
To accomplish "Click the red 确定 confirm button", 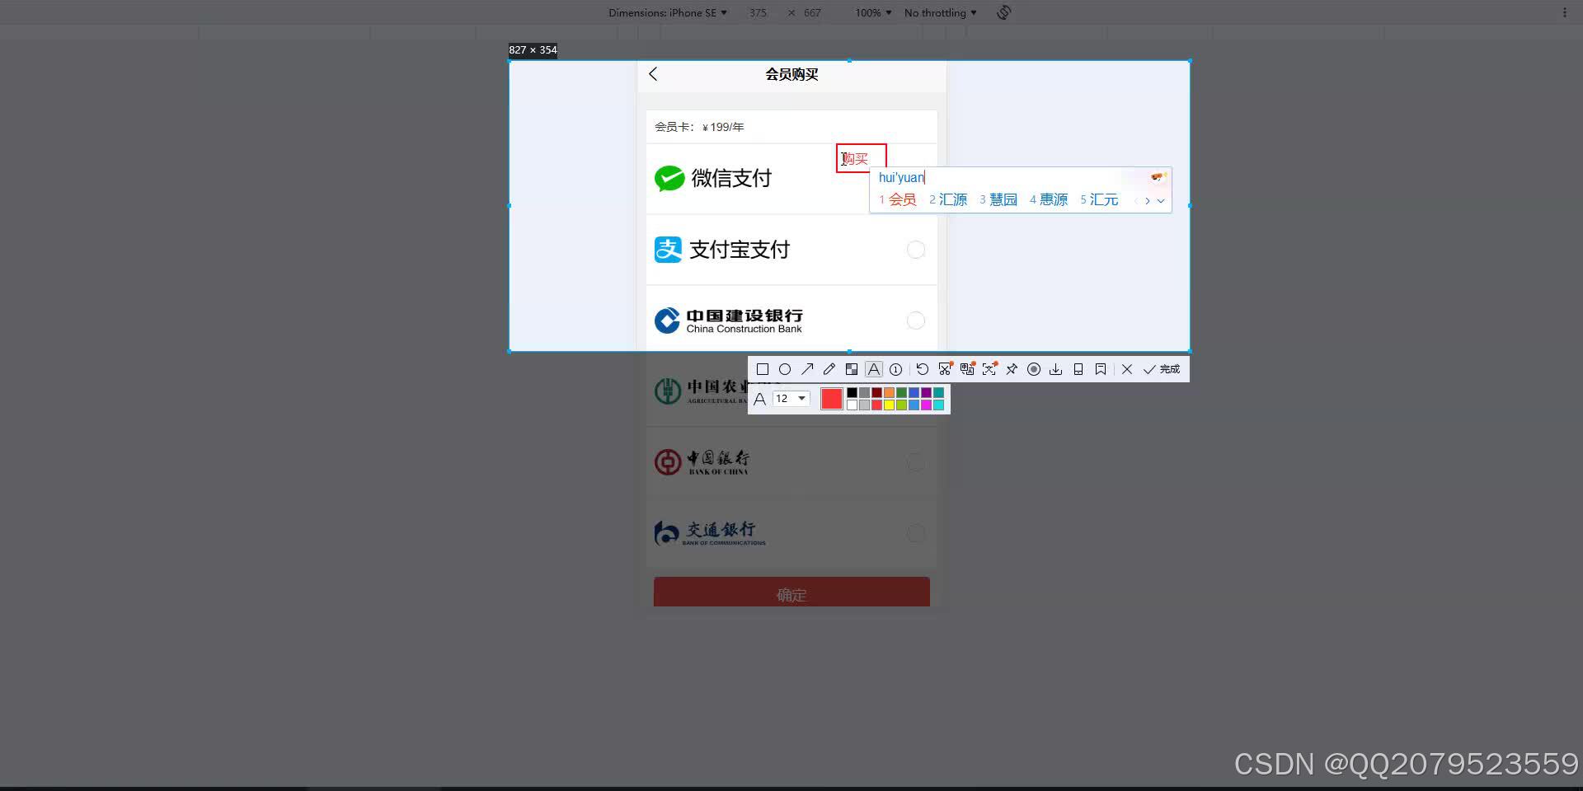I will (x=791, y=594).
